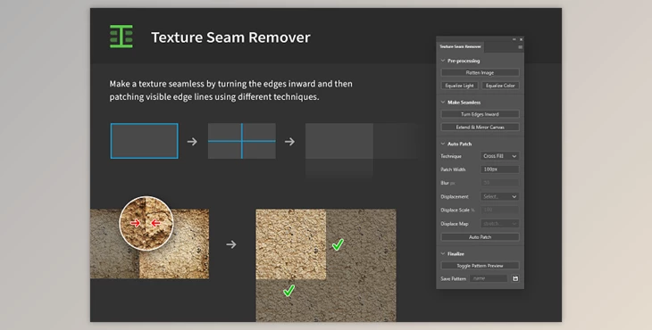
Task: Open the Technique dropdown showing Cross Fill
Action: [x=500, y=156]
